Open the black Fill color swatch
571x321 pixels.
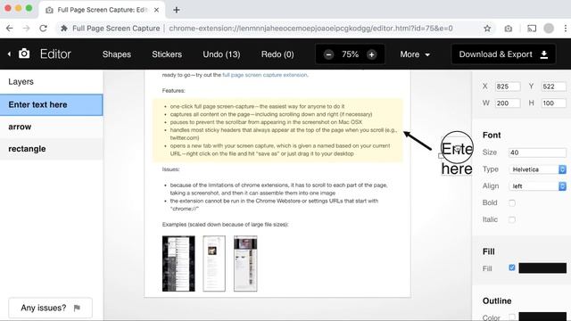(542, 268)
